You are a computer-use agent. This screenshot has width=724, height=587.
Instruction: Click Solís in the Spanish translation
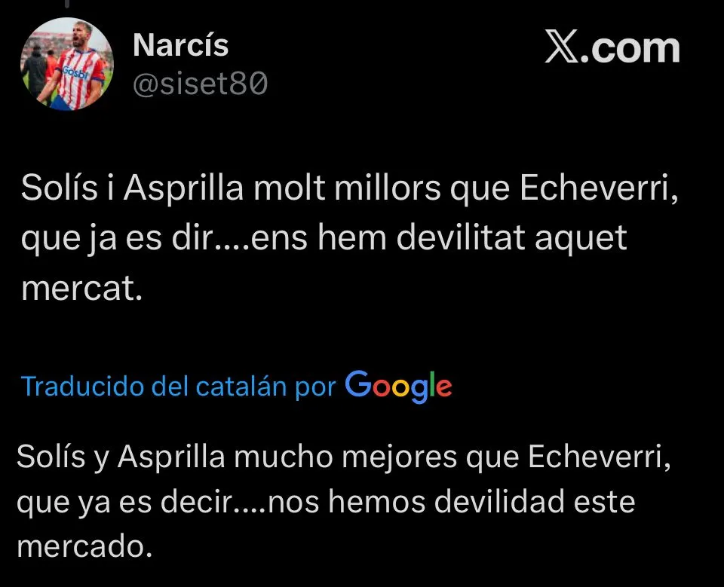(51, 457)
